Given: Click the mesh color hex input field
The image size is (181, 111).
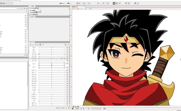Looking at the screenshot, I should [42, 12].
